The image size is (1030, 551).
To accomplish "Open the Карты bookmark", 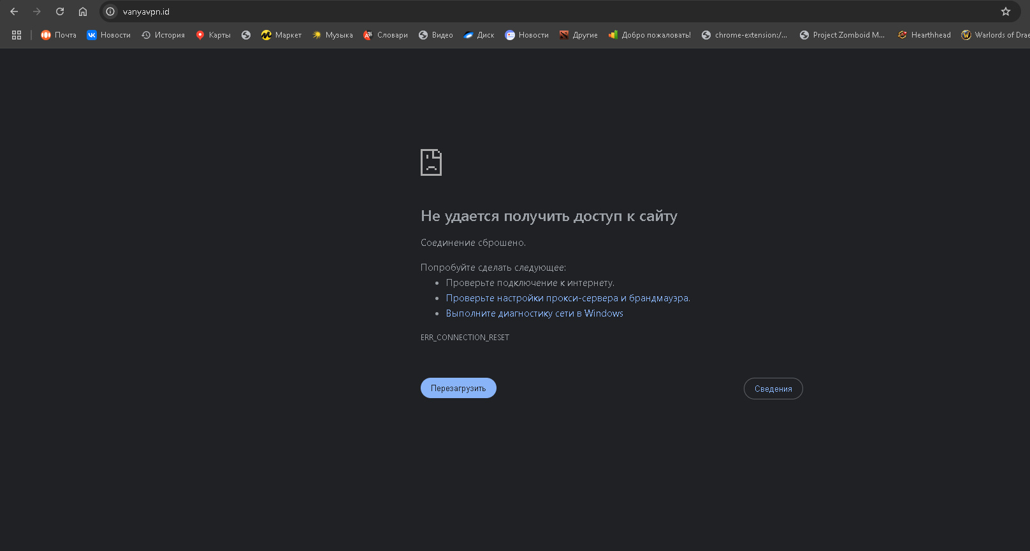I will 214,35.
